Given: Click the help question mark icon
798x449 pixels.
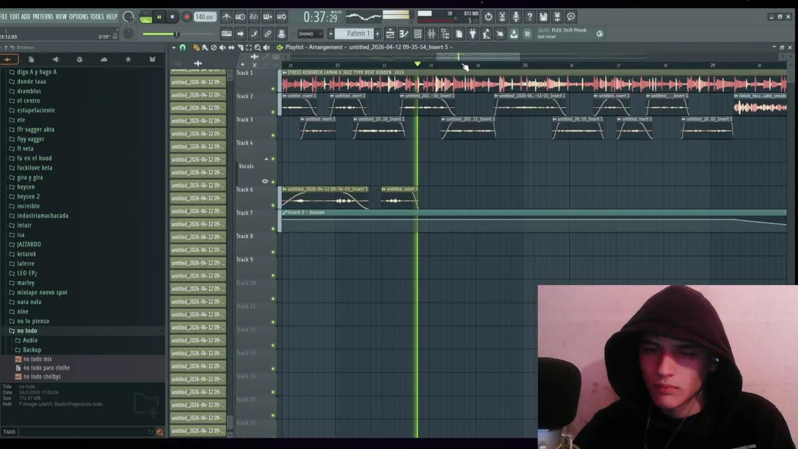Looking at the screenshot, I should pyautogui.click(x=529, y=17).
